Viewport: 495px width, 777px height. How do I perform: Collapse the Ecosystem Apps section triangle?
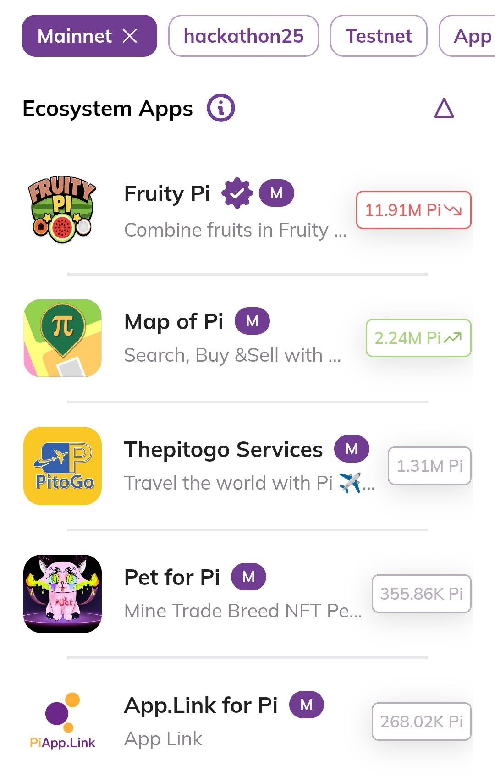[x=444, y=108]
